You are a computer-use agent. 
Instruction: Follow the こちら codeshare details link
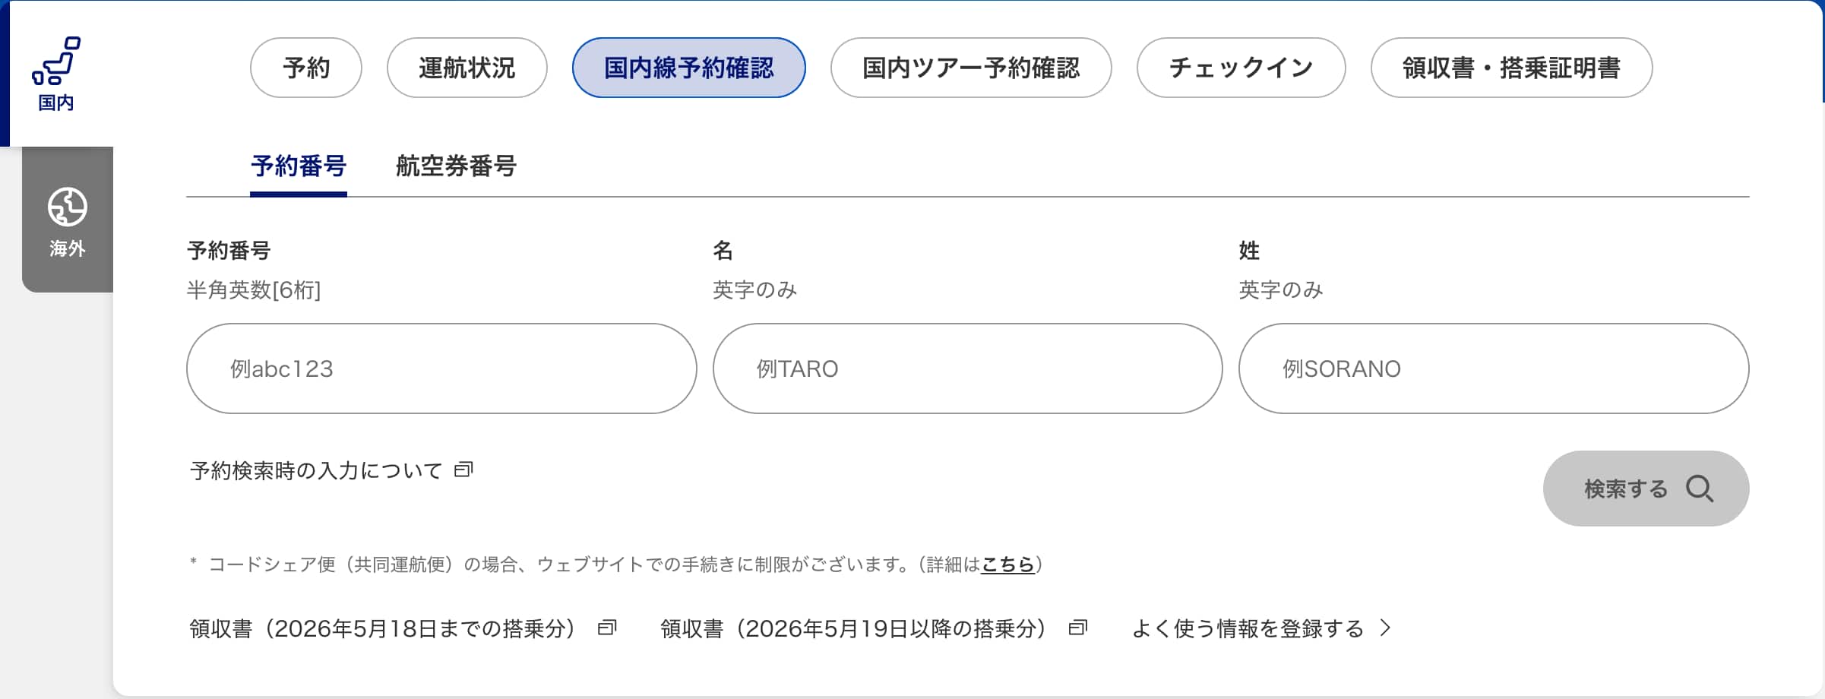coord(1007,565)
